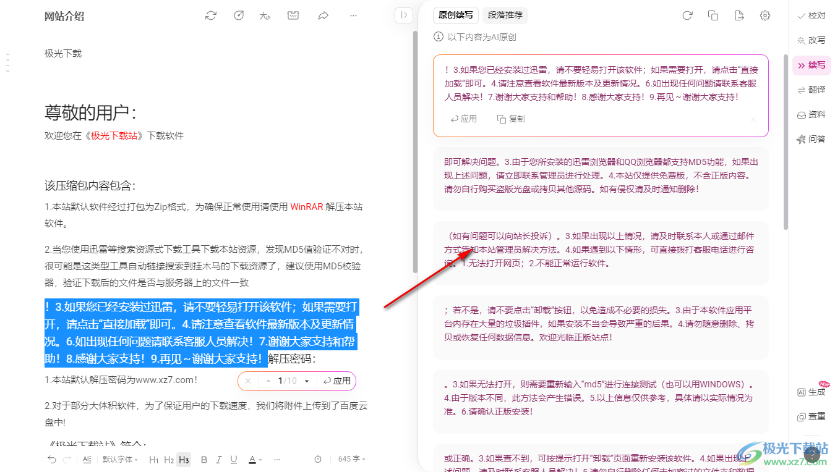Open more formatting options ellipsis in toolbar

277,459
